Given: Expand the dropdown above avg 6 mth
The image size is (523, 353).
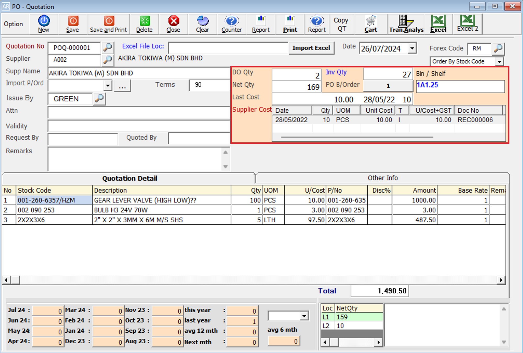Looking at the screenshot, I should (304, 316).
